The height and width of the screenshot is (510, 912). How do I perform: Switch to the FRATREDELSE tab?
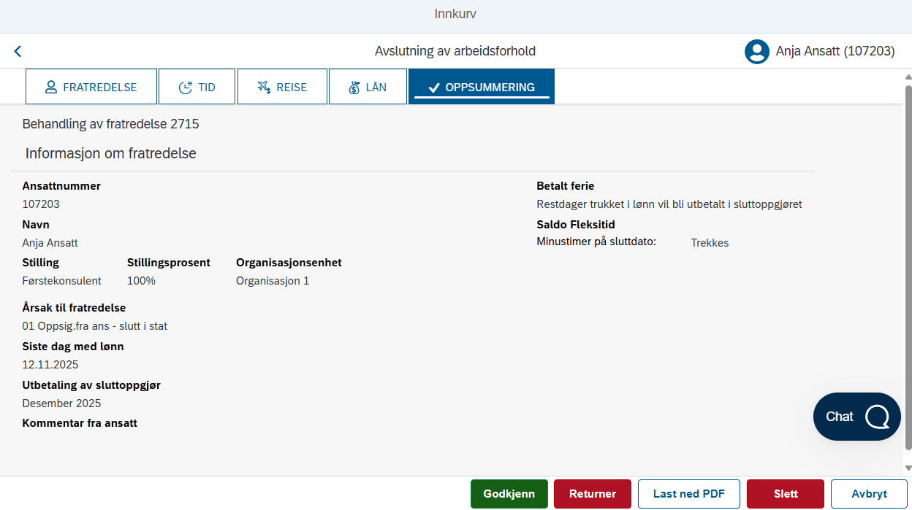91,87
